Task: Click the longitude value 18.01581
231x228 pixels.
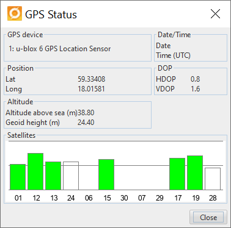Action: 91,89
